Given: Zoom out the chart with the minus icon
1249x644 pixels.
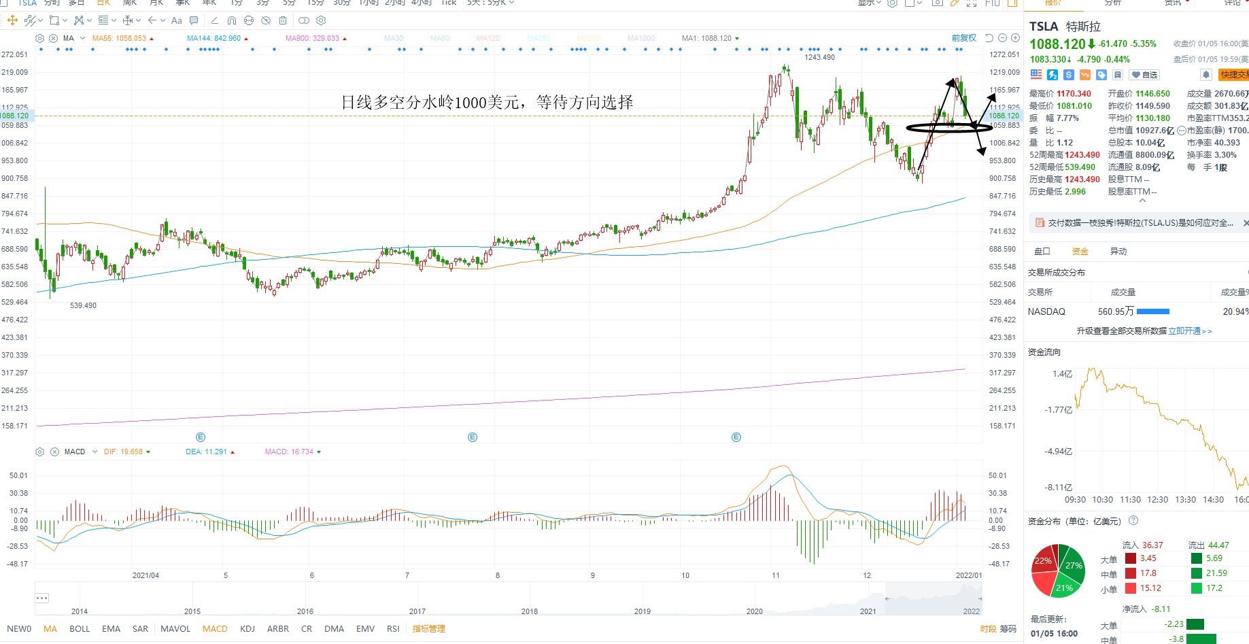Looking at the screenshot, I should click(x=1002, y=38).
